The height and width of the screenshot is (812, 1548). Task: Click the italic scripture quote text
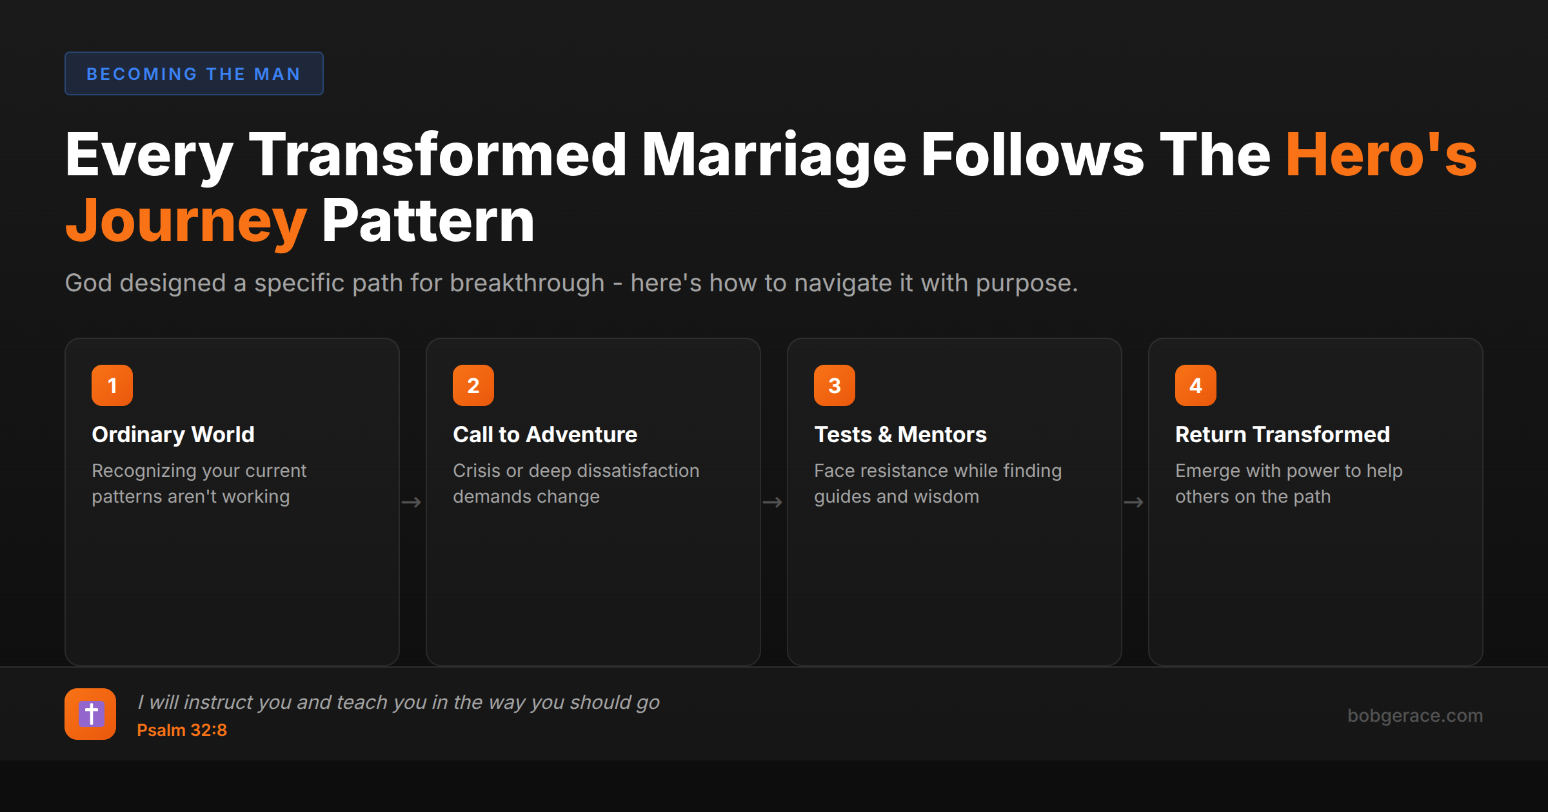(399, 702)
